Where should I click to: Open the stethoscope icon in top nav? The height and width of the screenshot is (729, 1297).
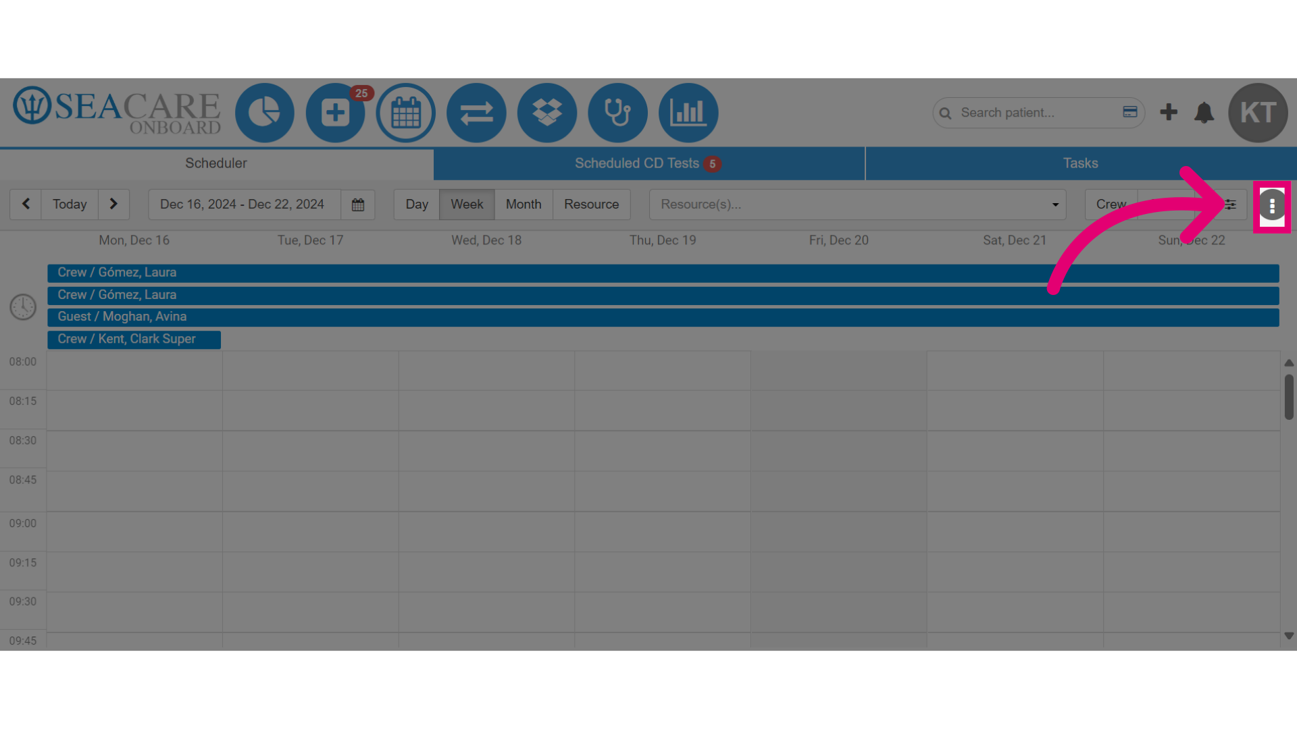tap(617, 113)
